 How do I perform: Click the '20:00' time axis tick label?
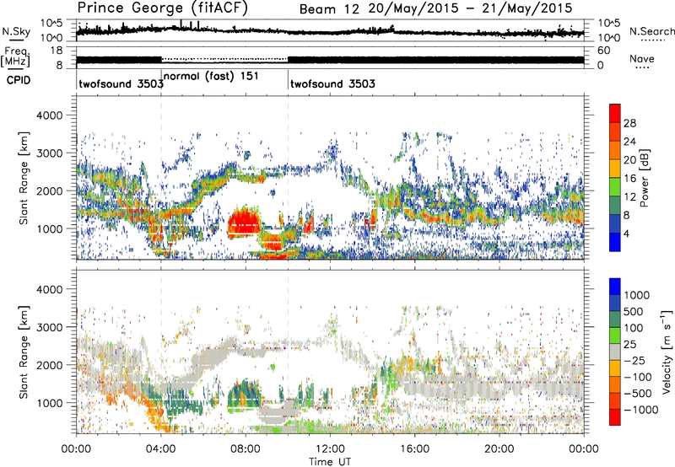click(x=499, y=448)
